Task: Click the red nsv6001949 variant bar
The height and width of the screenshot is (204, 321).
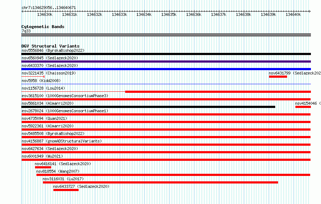Action: pyautogui.click(x=166, y=160)
